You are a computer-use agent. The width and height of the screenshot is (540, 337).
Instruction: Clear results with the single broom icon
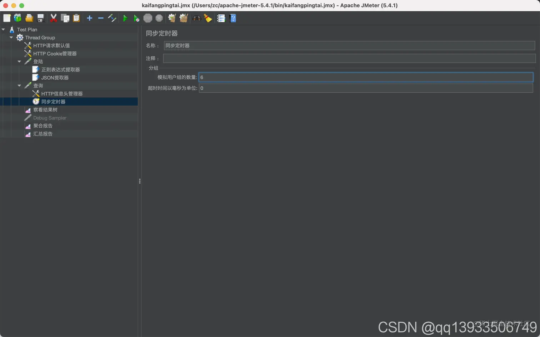(172, 18)
